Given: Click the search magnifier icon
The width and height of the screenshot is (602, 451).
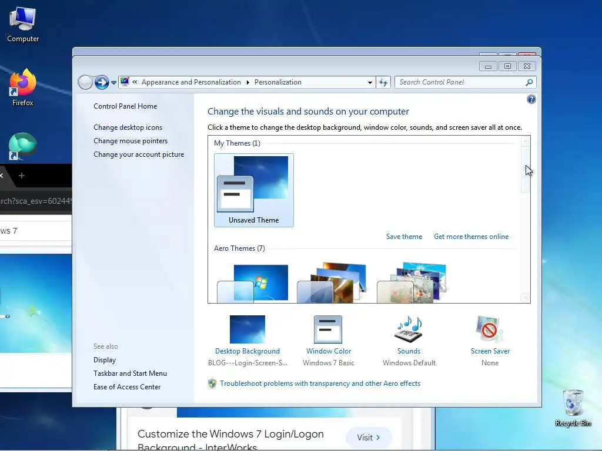Looking at the screenshot, I should pyautogui.click(x=530, y=82).
